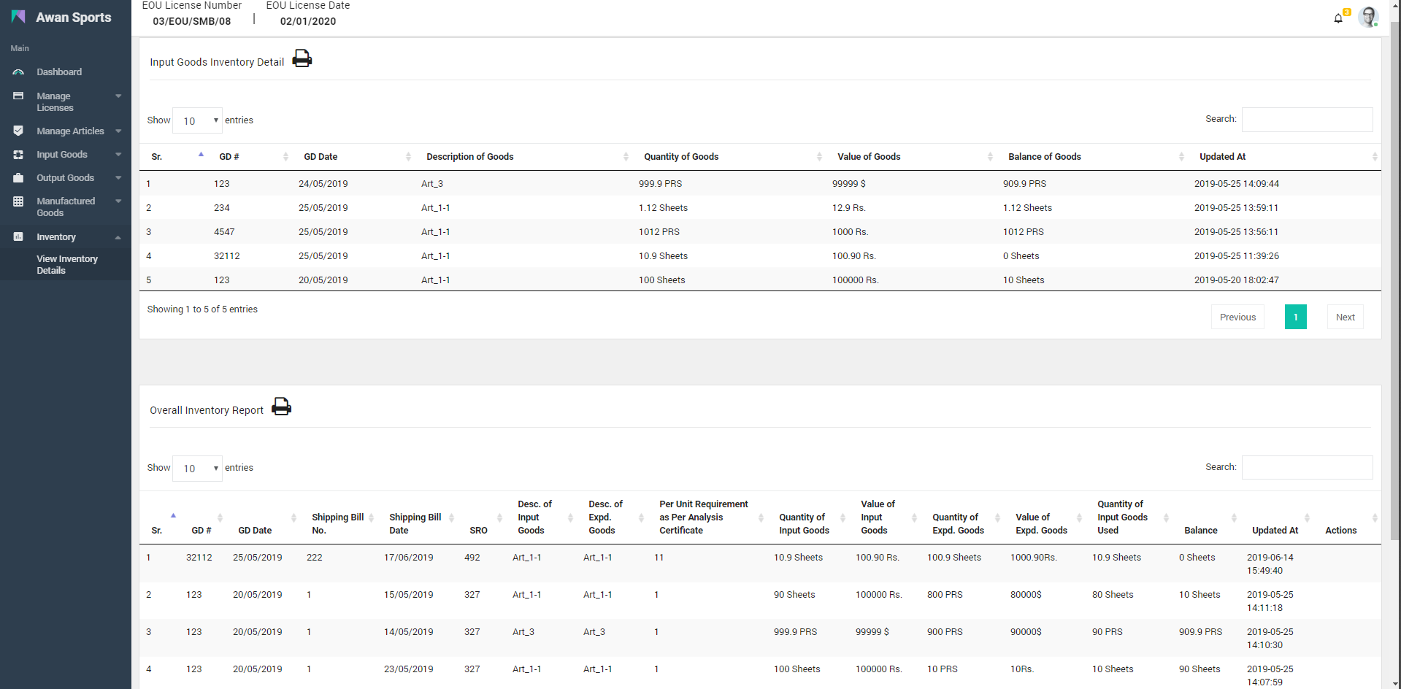
Task: Sort overall report by Per Unit Requirement
Action: pos(708,517)
